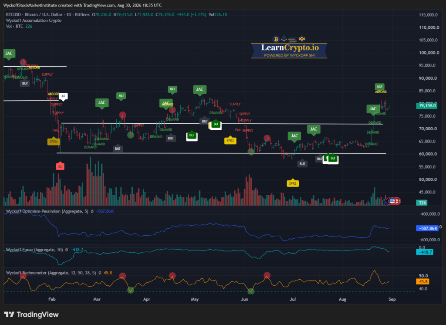Click the 115,000.0 price axis label
Image resolution: width=446 pixels, height=325 pixels.
(428, 15)
